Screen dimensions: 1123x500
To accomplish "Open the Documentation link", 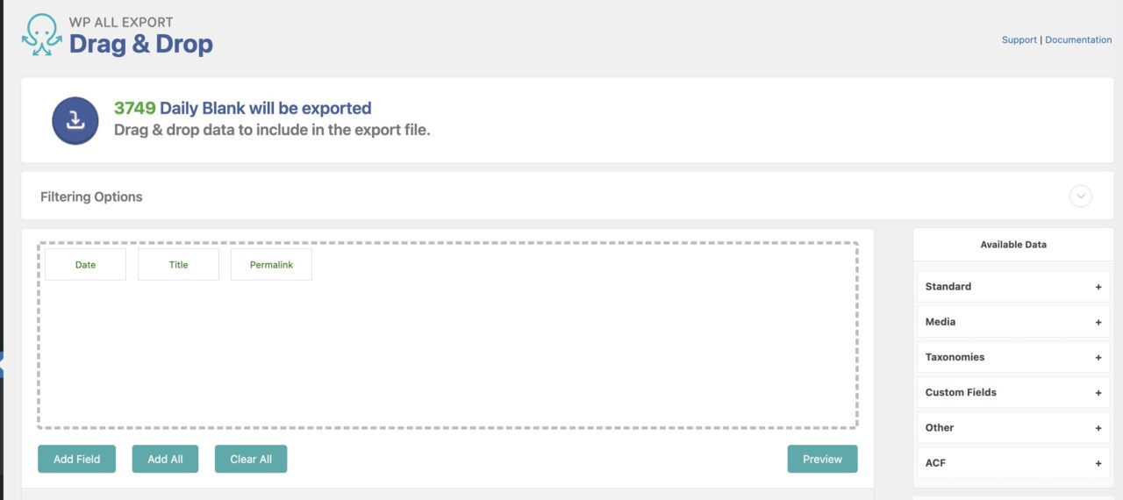I will click(1078, 40).
